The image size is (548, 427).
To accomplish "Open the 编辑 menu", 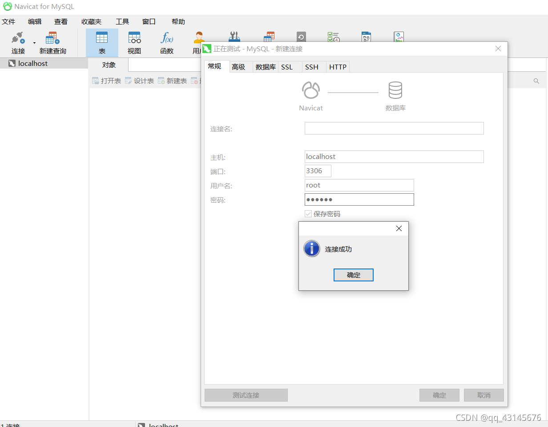I will point(35,21).
